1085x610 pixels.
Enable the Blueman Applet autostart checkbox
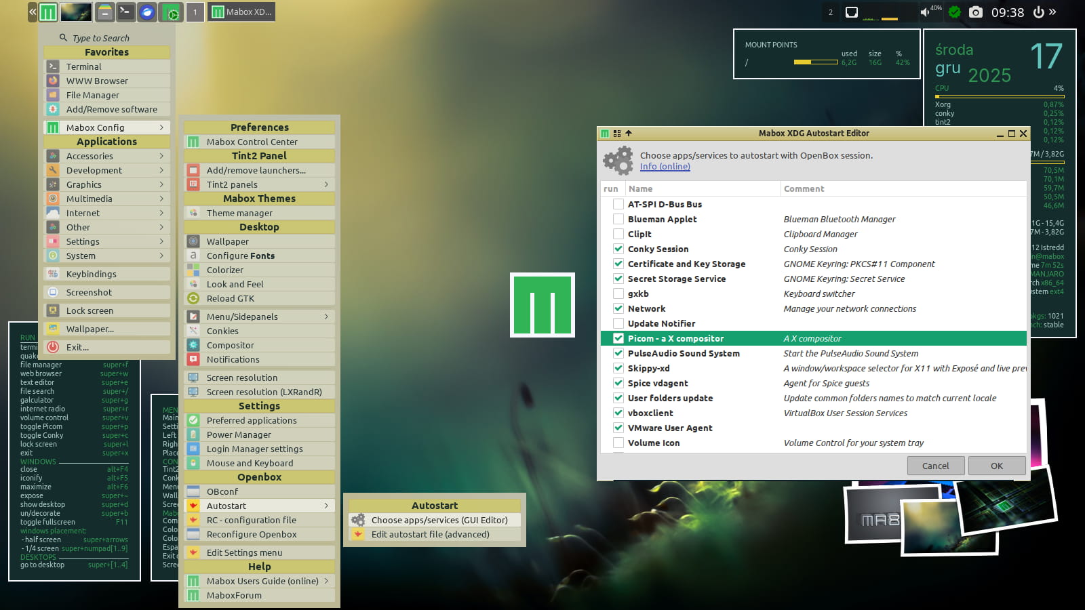pyautogui.click(x=618, y=219)
